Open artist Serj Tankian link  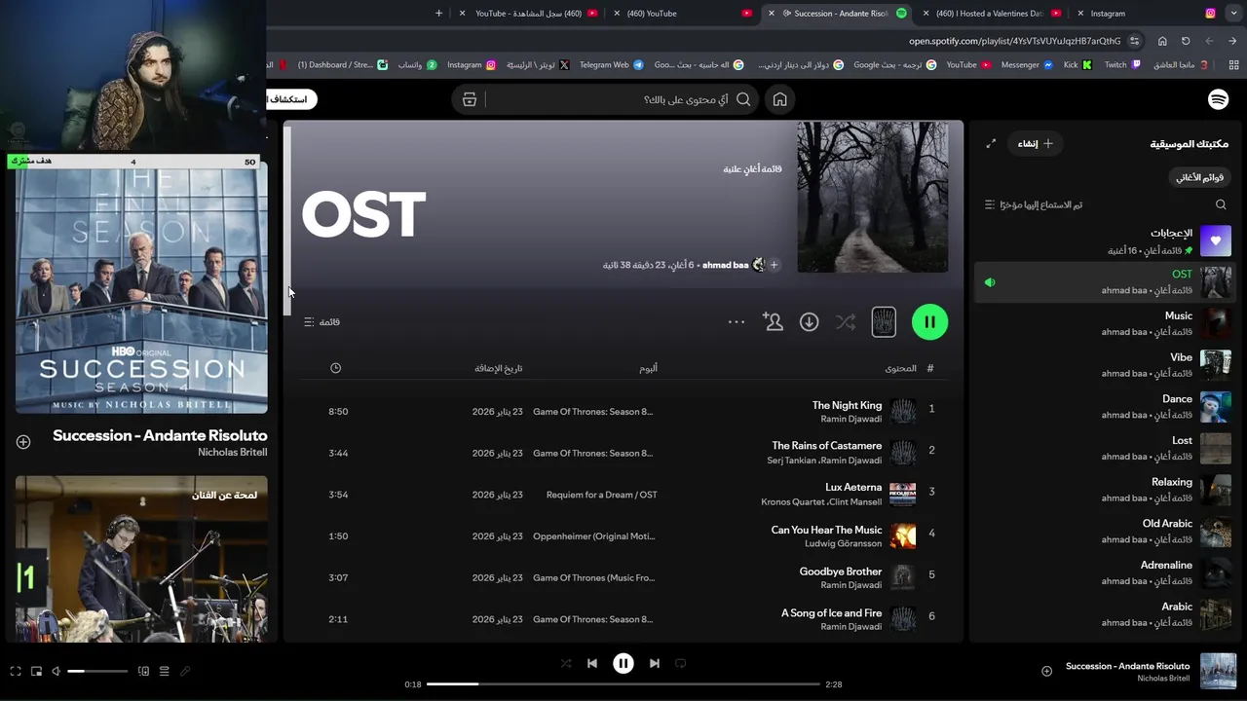[x=793, y=461]
